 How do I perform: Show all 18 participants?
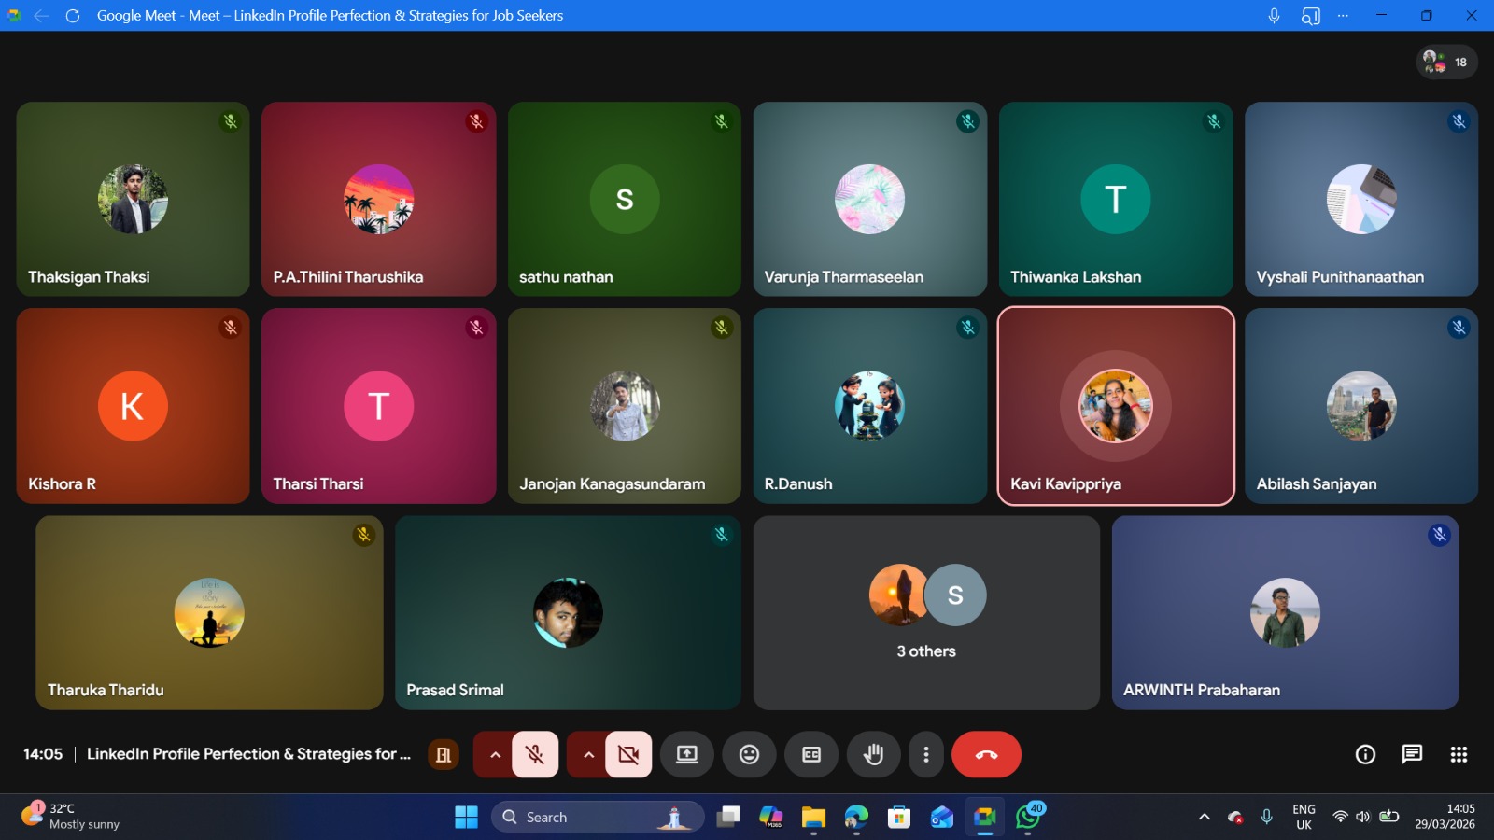click(1446, 63)
